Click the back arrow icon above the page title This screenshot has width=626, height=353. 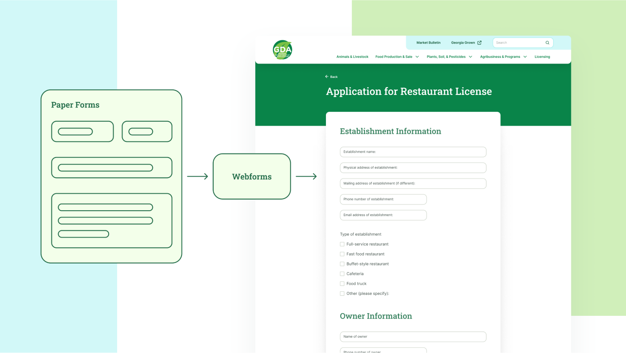326,76
